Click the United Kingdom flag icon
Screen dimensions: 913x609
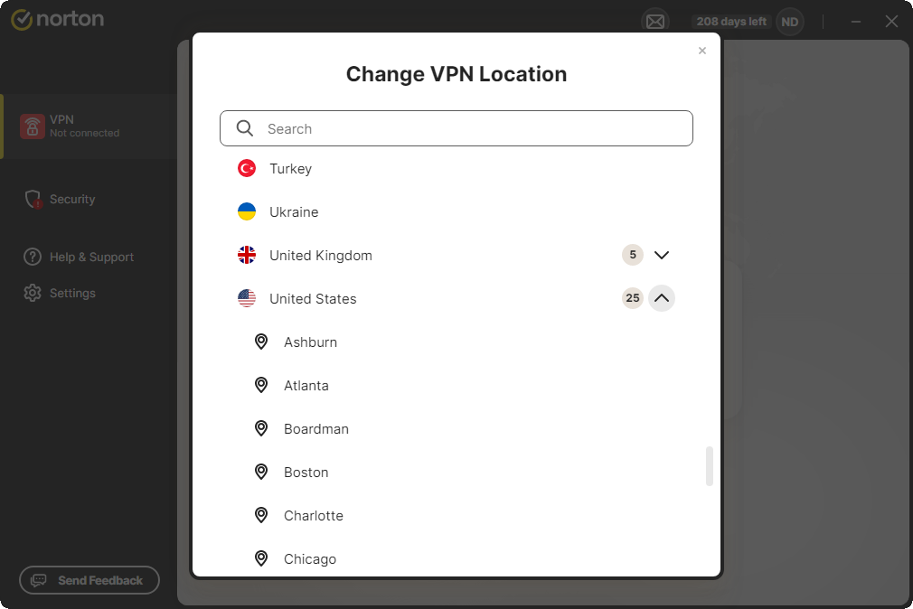(247, 256)
